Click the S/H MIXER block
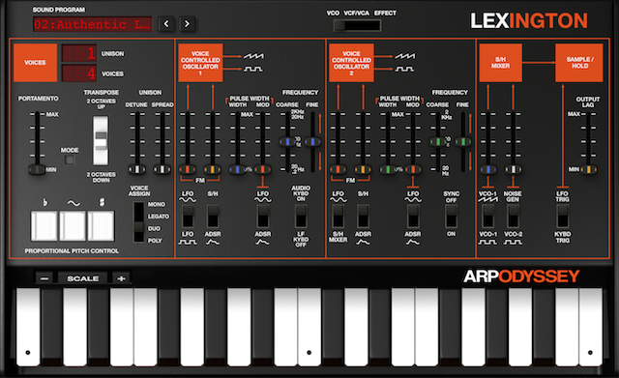 [501, 63]
